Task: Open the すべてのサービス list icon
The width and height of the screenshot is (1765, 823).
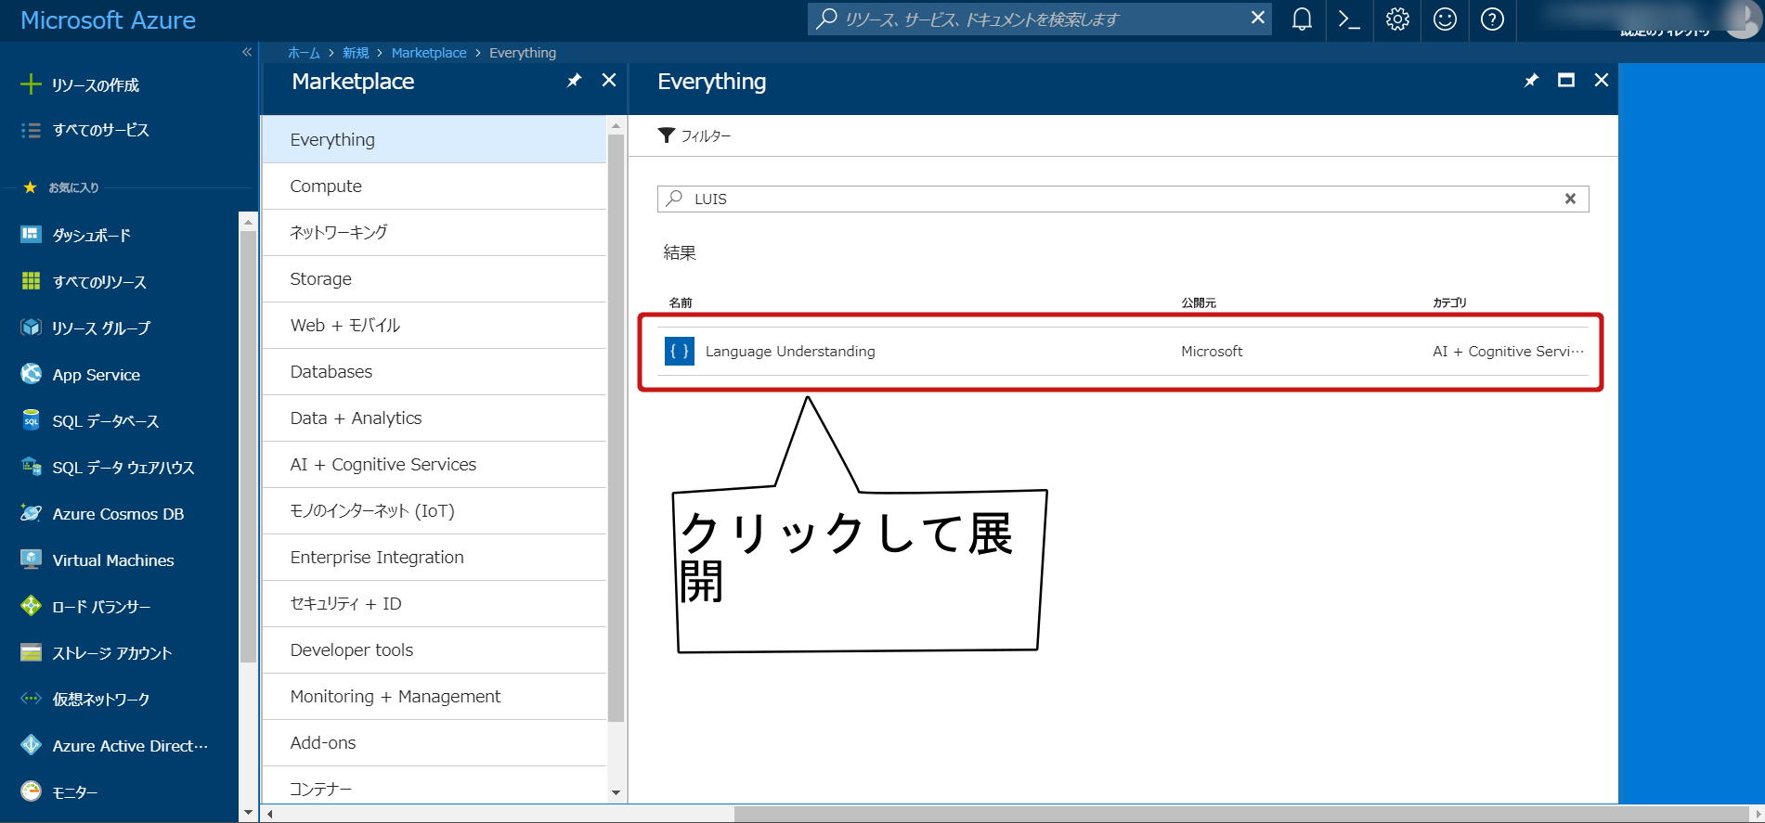Action: tap(31, 130)
